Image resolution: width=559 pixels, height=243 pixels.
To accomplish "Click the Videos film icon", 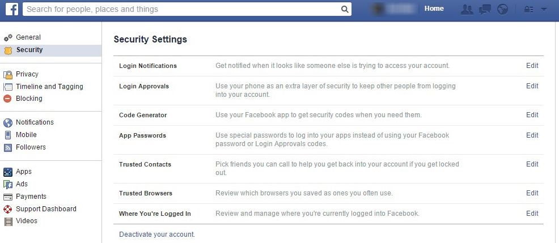I will pos(8,221).
